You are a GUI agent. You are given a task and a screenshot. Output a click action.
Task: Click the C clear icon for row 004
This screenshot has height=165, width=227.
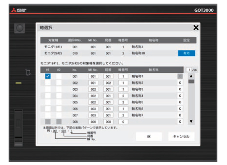(x=180, y=96)
